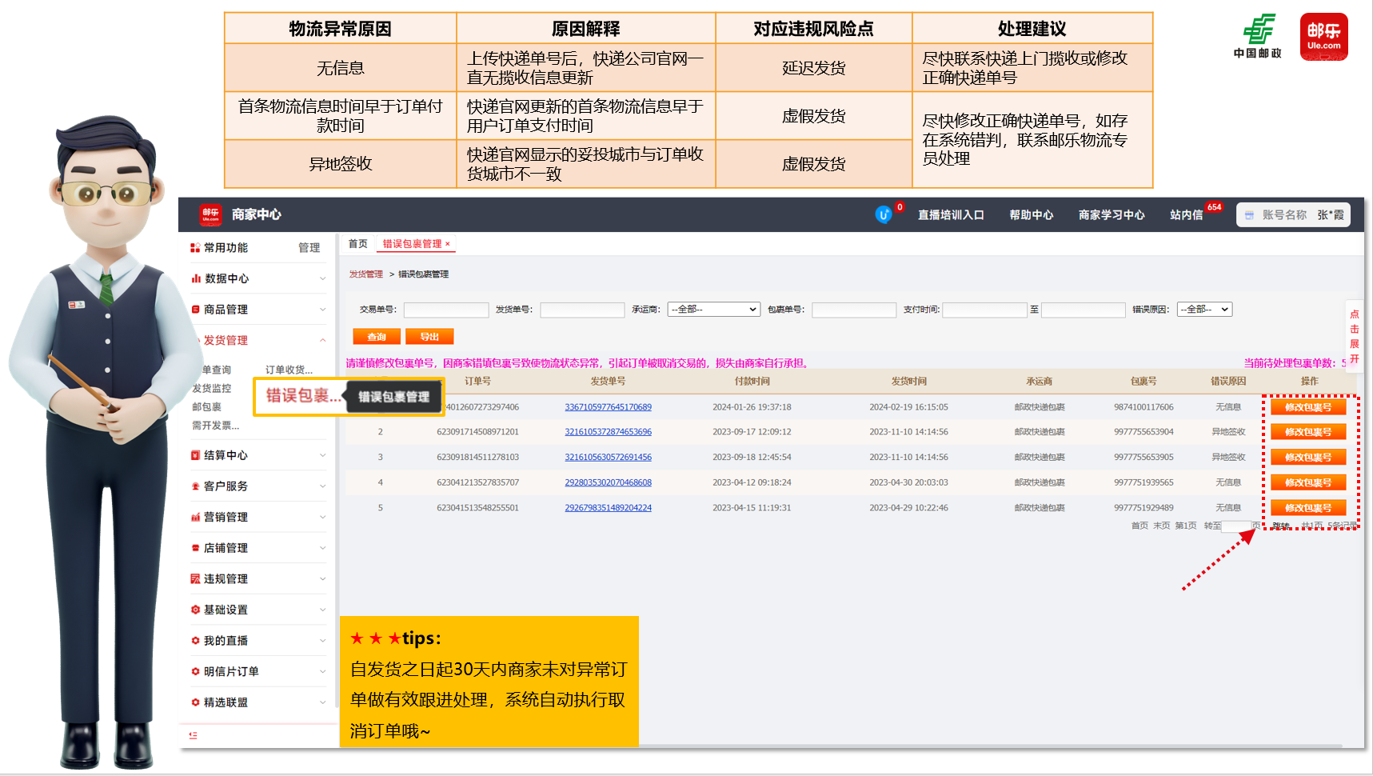1373x776 pixels.
Task: Select the 错误包裹管理 tab
Action: pyautogui.click(x=412, y=244)
